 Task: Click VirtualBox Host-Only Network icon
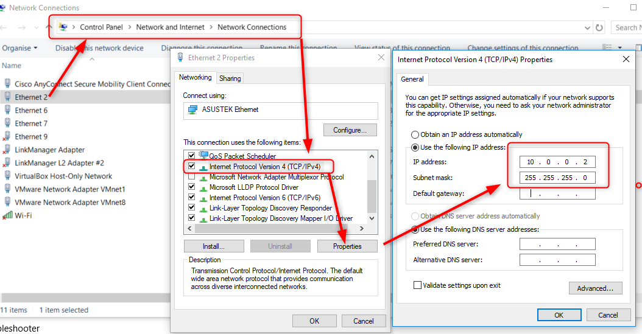click(x=7, y=176)
